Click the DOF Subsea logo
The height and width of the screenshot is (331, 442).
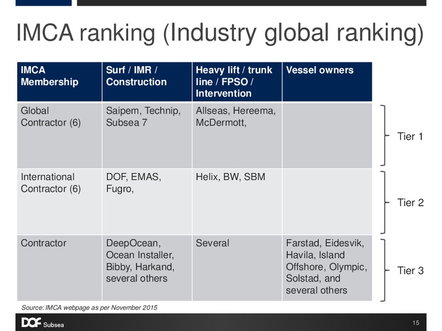(43, 323)
